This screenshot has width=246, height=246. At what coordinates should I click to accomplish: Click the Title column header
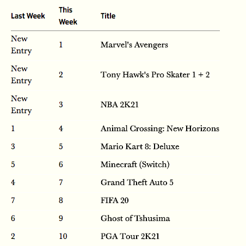[x=108, y=16]
